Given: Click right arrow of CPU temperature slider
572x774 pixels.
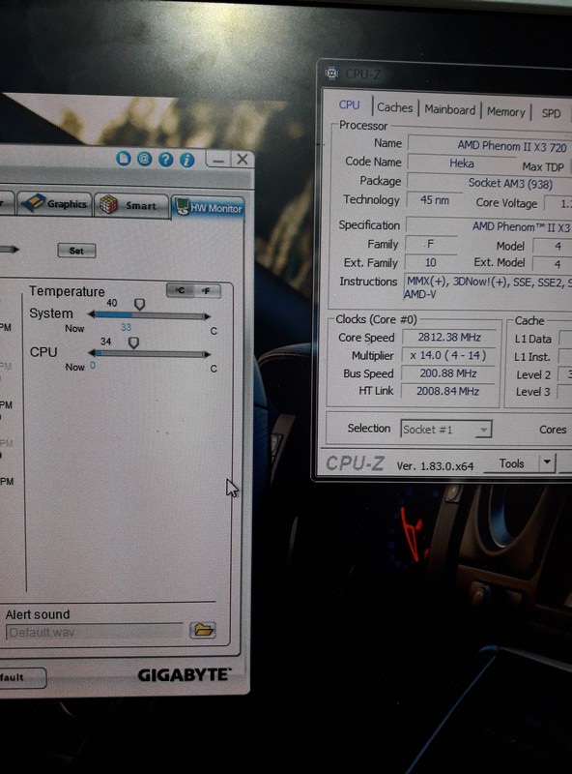Looking at the screenshot, I should coord(207,354).
